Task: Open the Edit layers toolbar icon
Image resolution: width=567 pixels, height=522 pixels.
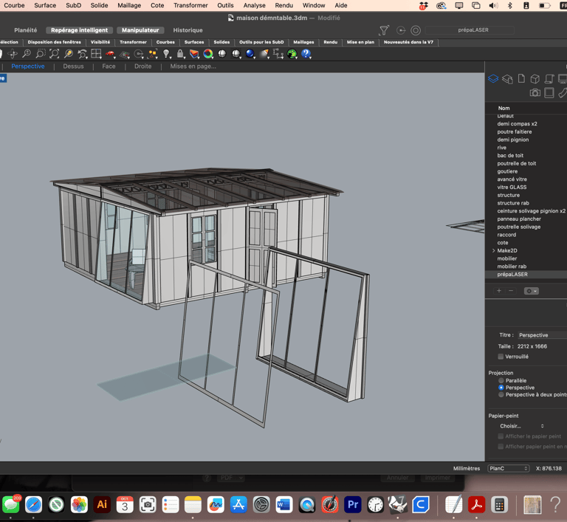Action: [x=194, y=54]
